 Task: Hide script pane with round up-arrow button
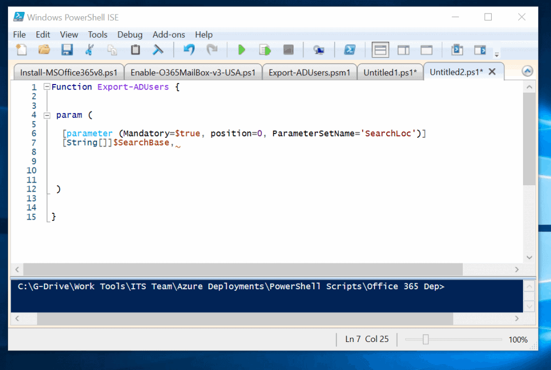click(x=527, y=72)
